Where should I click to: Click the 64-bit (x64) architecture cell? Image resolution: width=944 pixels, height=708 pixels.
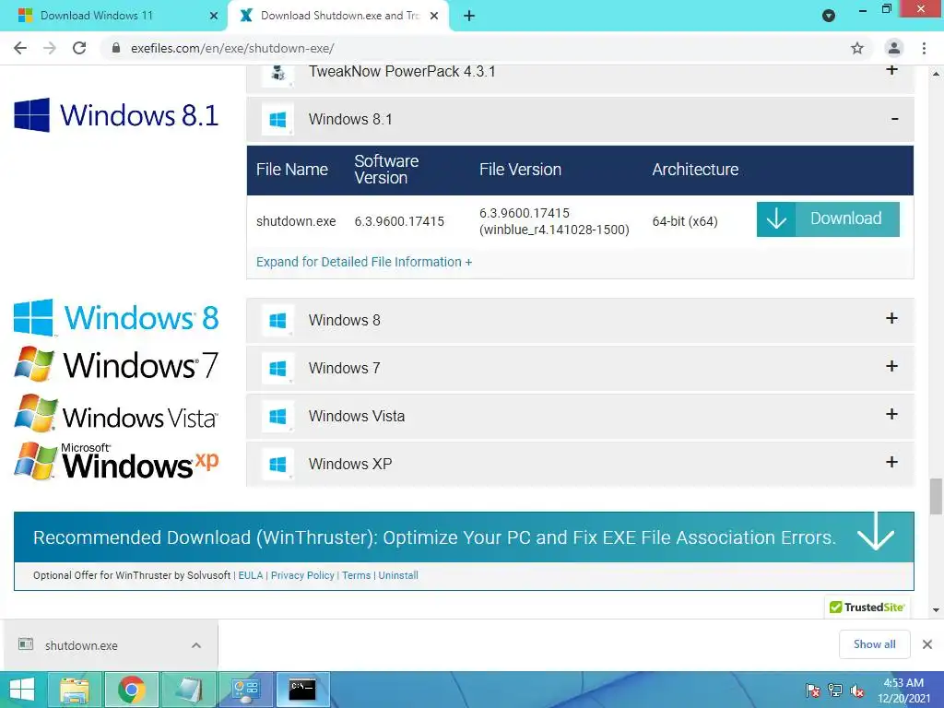pyautogui.click(x=685, y=221)
